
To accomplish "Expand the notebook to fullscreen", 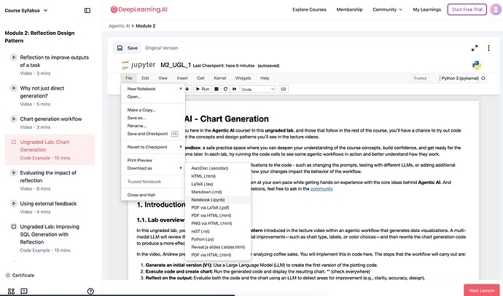I will pos(475,48).
